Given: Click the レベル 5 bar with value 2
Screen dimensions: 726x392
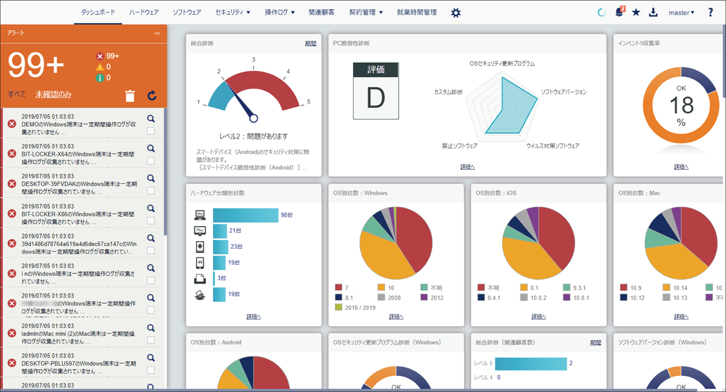Looking at the screenshot, I should (x=531, y=363).
